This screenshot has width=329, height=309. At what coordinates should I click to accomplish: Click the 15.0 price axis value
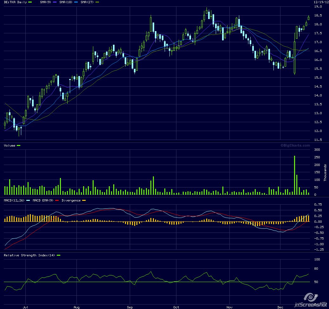(x=318, y=78)
